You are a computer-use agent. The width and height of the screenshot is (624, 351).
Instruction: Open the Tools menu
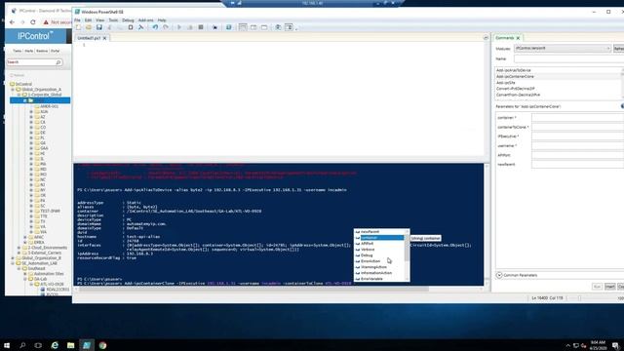click(x=113, y=19)
